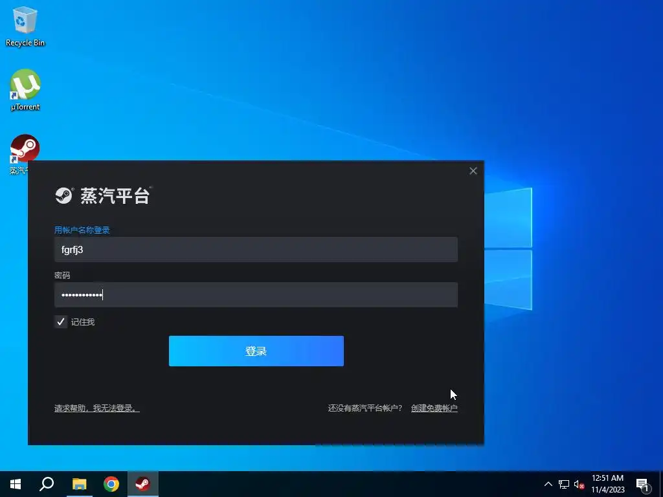Select the Steam desktop shortcut icon

[25, 149]
